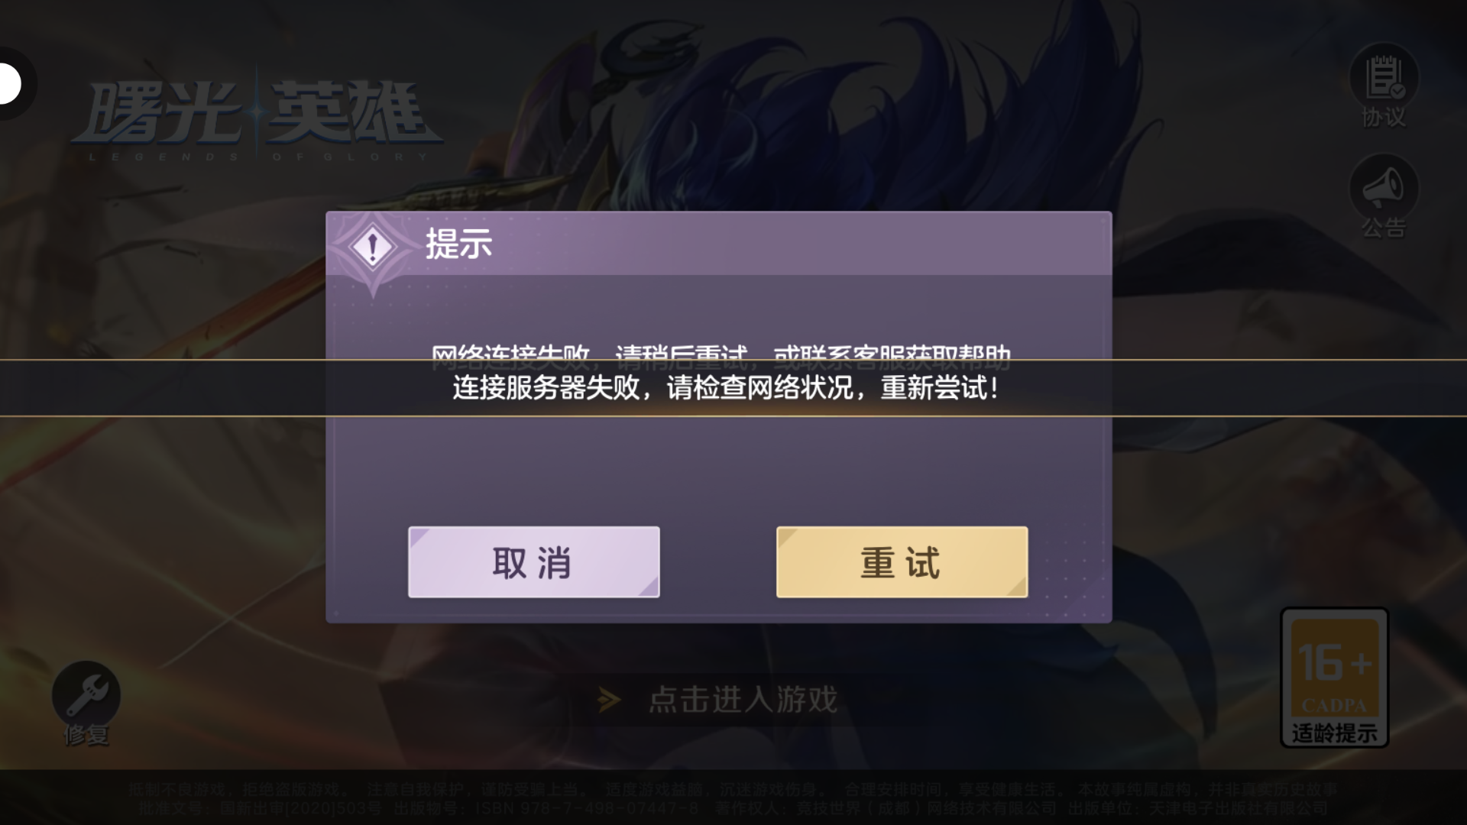Click the arrow icon beside 点击进入游戏

[609, 700]
